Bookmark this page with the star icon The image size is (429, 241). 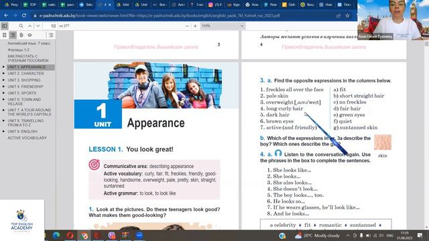click(x=347, y=15)
